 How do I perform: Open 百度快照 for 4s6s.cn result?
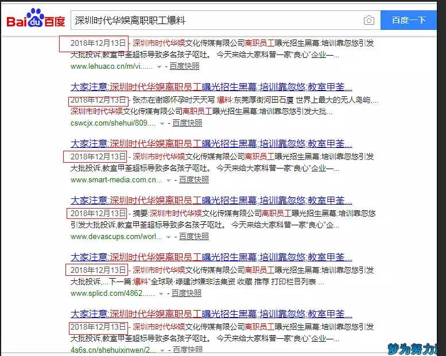click(x=188, y=350)
